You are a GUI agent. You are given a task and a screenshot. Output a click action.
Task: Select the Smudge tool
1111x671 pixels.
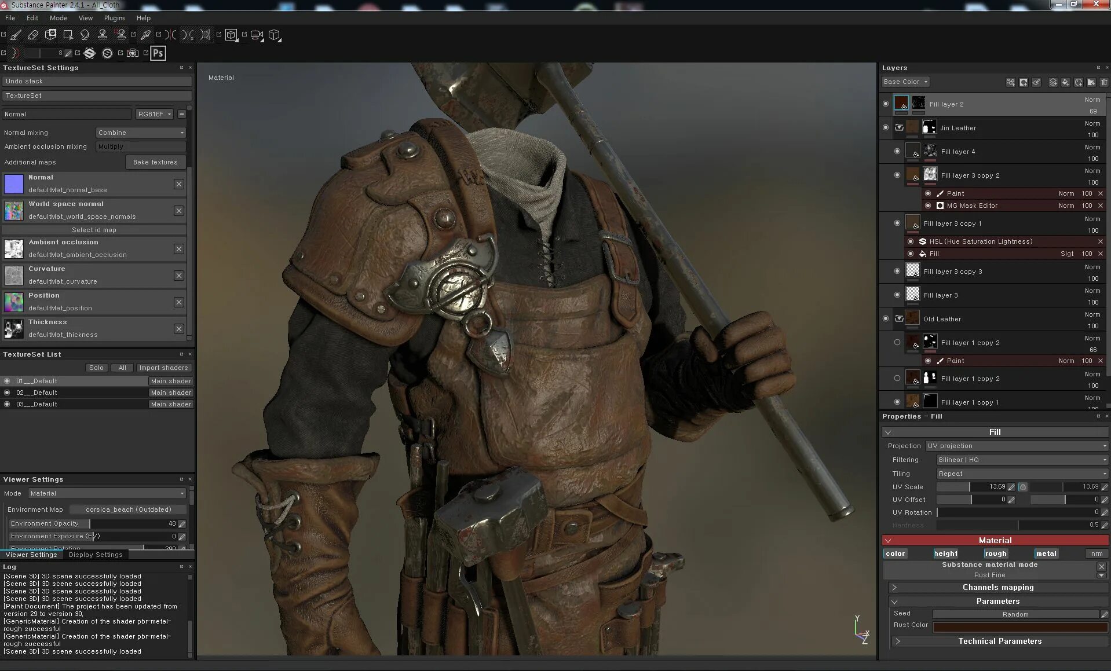pos(85,35)
